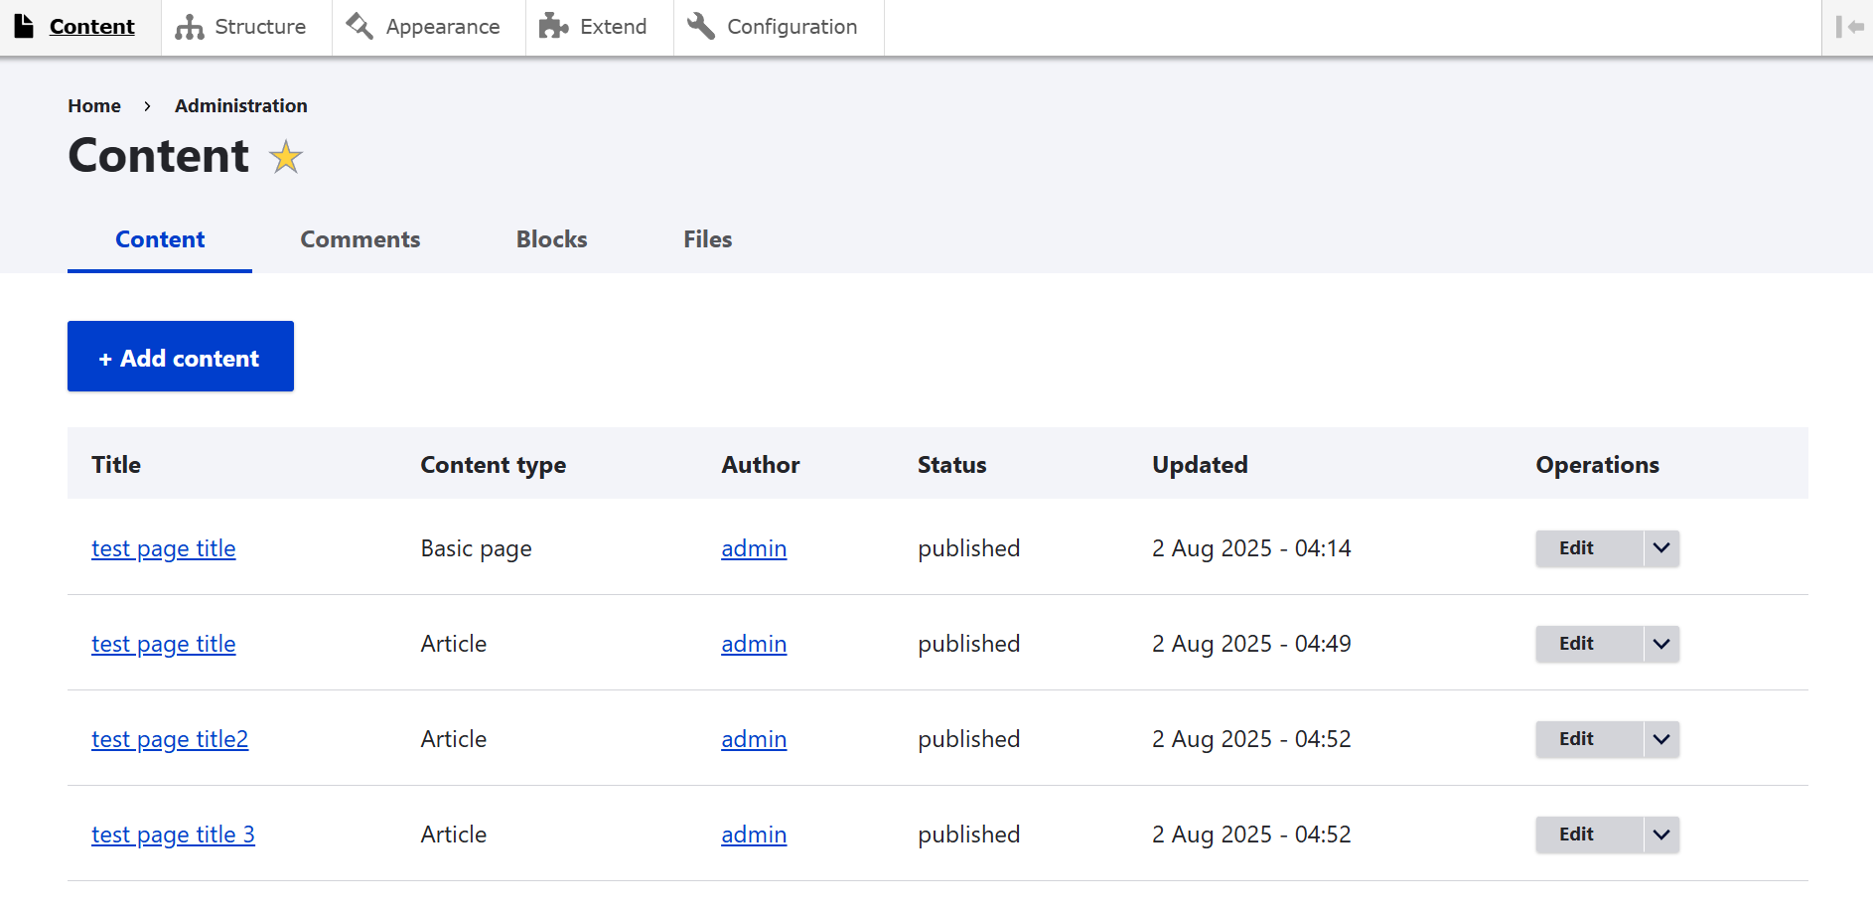Viewport: 1873px width, 912px height.
Task: Click Edit for test page title2
Action: (1576, 739)
